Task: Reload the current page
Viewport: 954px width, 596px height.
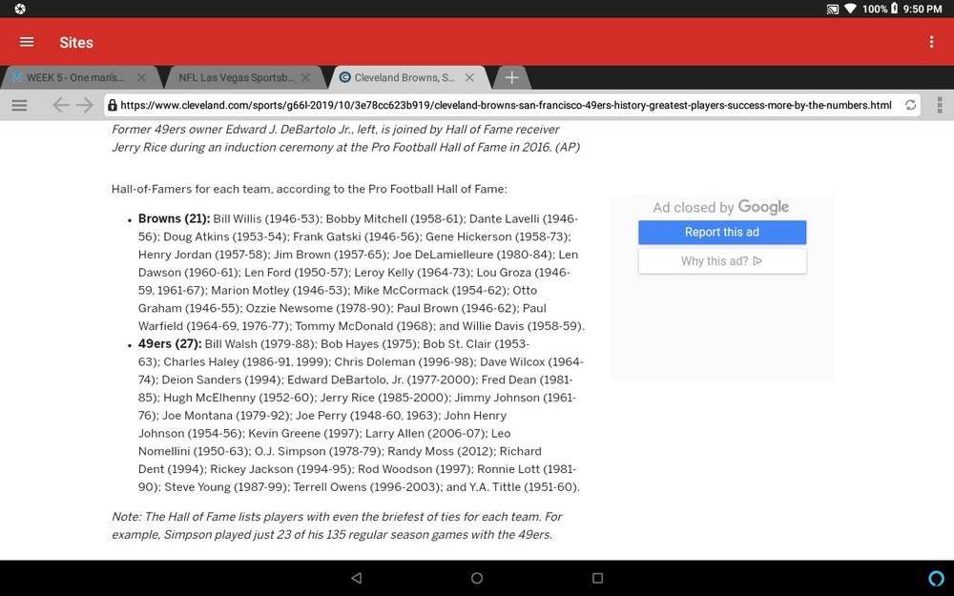Action: (x=910, y=105)
